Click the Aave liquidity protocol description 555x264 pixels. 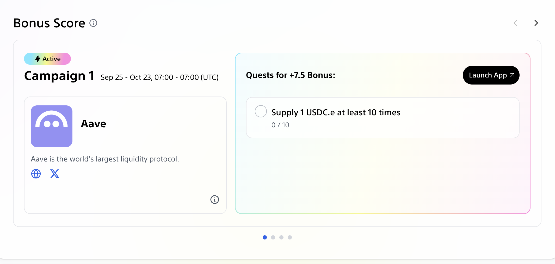[105, 159]
